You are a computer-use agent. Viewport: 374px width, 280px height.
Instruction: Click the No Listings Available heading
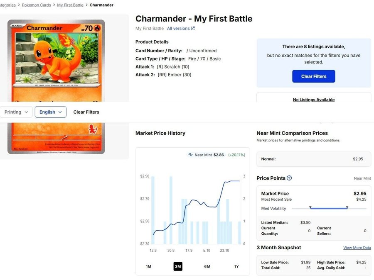pos(313,100)
